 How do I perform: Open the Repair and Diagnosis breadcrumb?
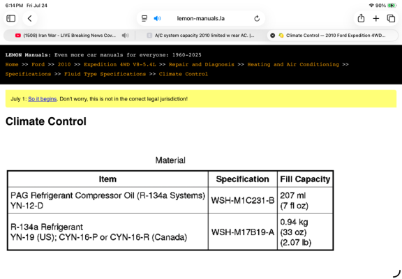(202, 65)
